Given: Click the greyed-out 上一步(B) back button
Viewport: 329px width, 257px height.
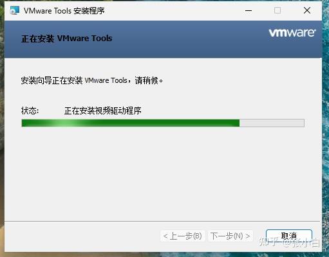Looking at the screenshot, I should coord(183,236).
